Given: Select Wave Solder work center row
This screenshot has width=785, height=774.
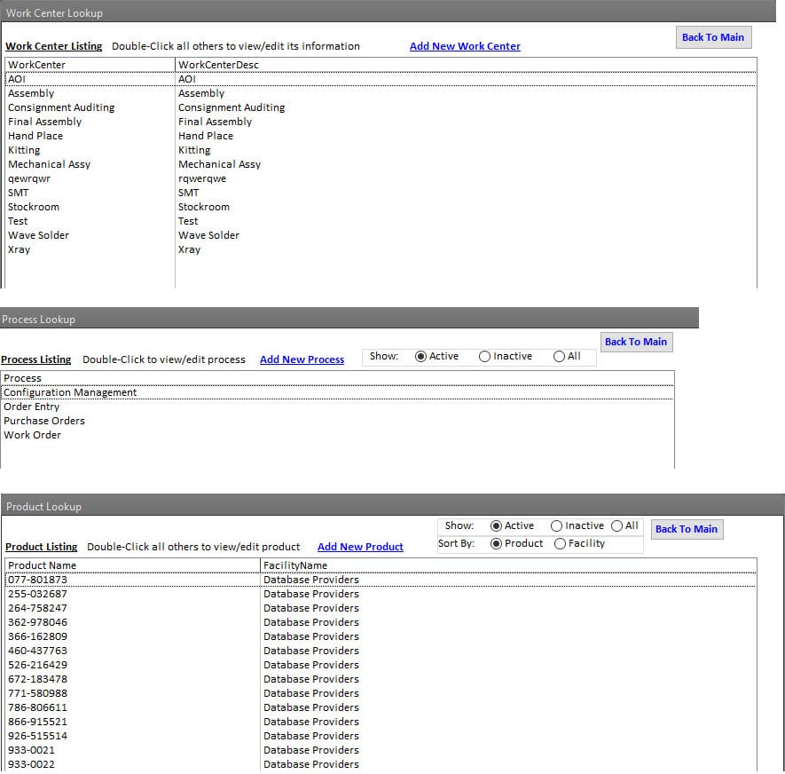Looking at the screenshot, I should [381, 235].
